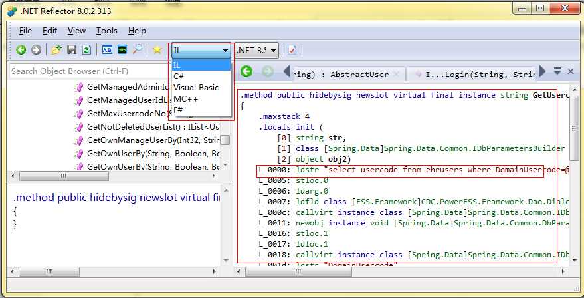
Task: Close the AbstractUser tab
Action: pyautogui.click(x=397, y=74)
